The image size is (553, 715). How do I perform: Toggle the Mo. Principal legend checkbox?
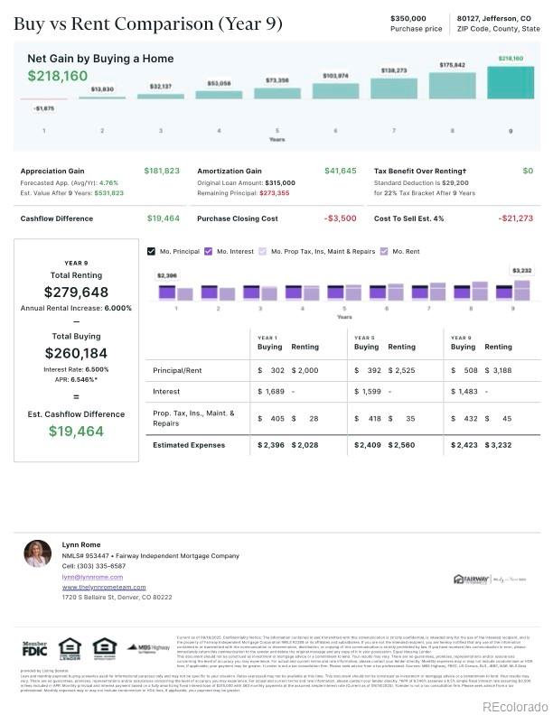(x=152, y=251)
